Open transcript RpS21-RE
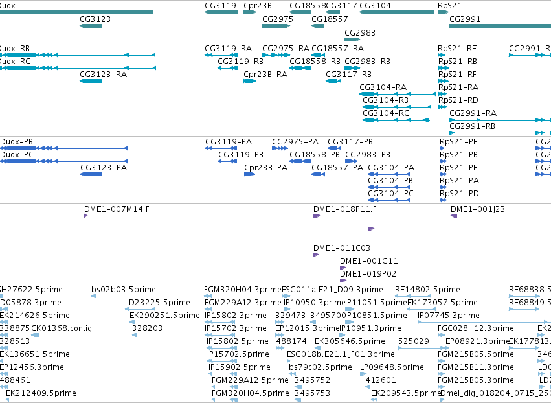Screen dimensions: 551x403 click(458, 49)
